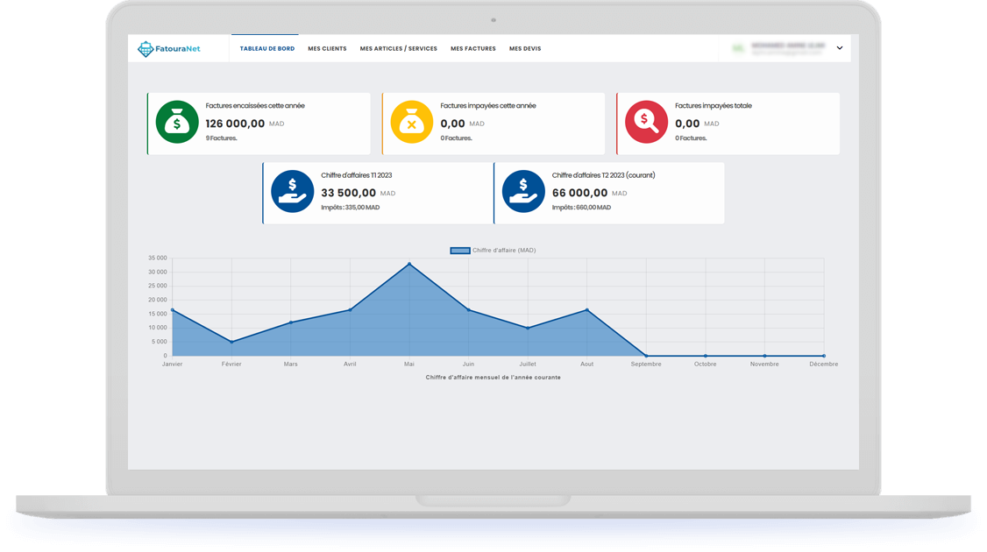Image resolution: width=987 pixels, height=552 pixels.
Task: Click the yellow unpaid money bag icon
Action: [411, 123]
